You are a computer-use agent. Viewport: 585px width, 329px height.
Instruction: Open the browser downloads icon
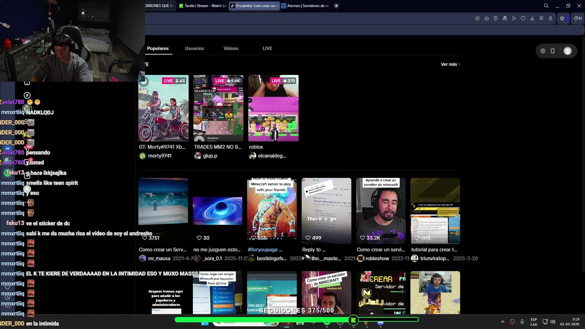pyautogui.click(x=532, y=18)
